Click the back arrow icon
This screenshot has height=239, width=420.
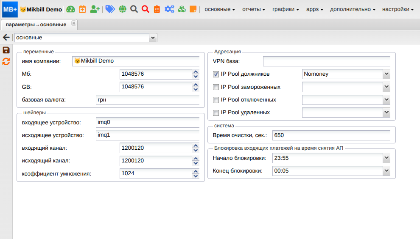coord(6,37)
